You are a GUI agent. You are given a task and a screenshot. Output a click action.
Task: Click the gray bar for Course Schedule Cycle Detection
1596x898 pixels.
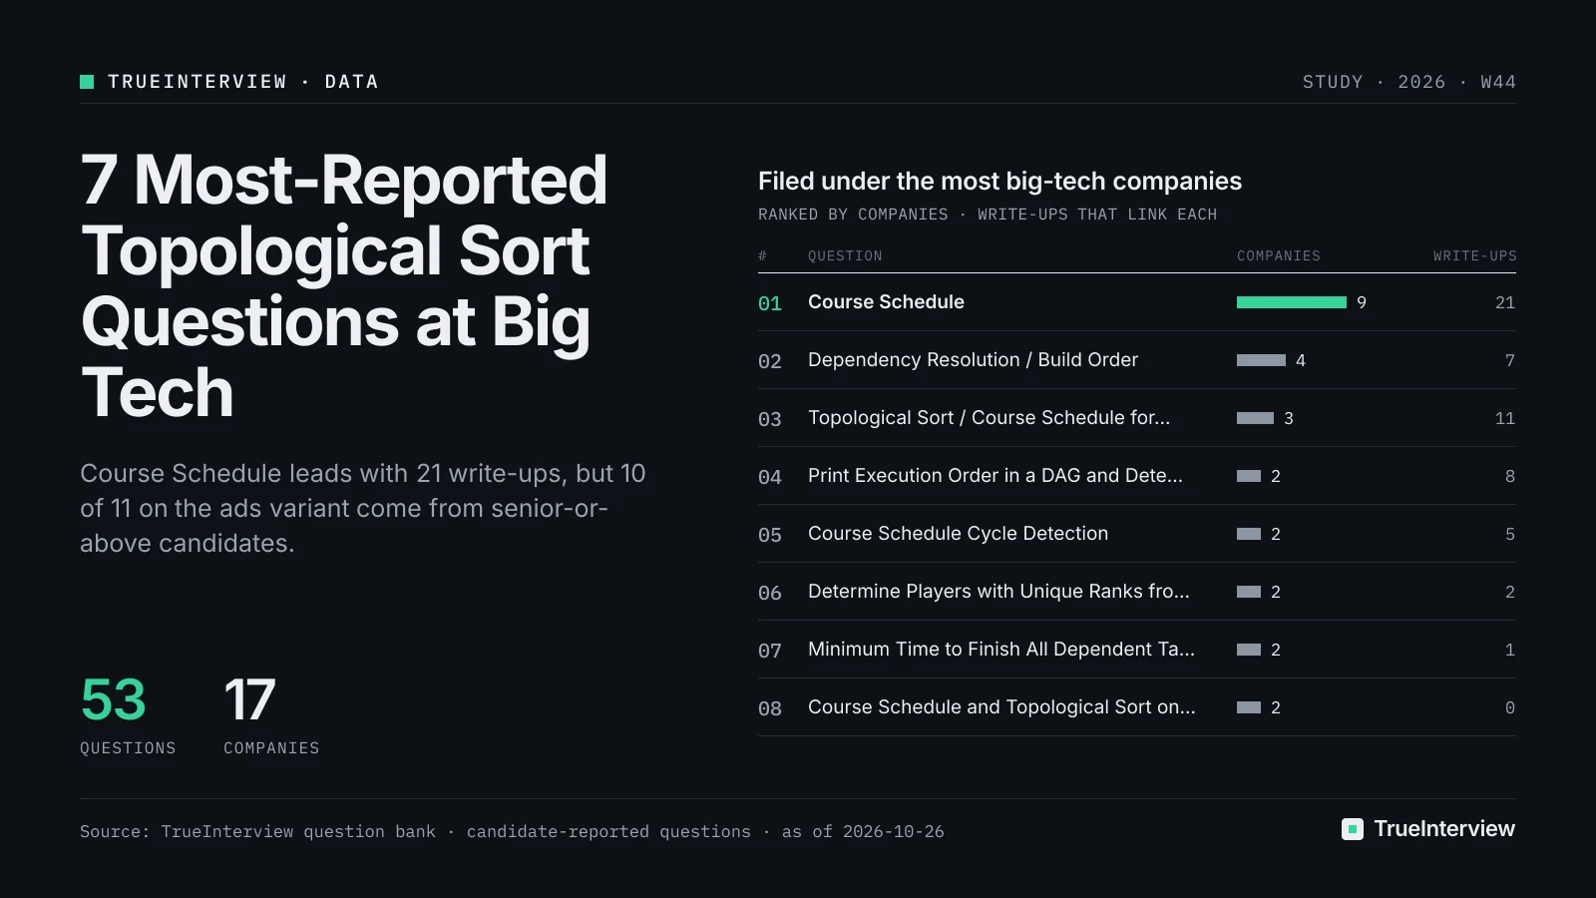(x=1249, y=534)
